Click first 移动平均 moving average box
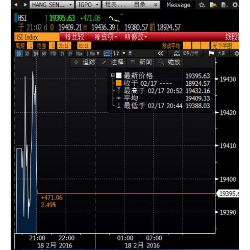 (187, 46)
